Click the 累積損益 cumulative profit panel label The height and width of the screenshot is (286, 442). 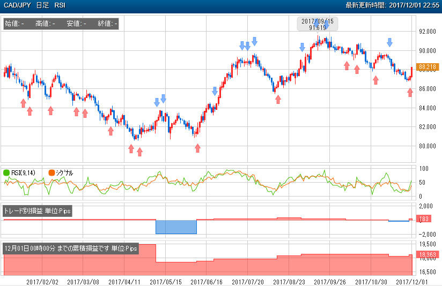click(x=71, y=249)
